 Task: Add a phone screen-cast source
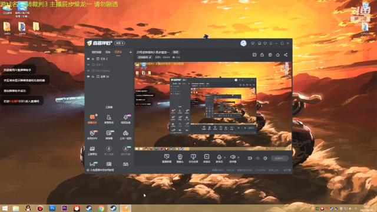(193, 158)
